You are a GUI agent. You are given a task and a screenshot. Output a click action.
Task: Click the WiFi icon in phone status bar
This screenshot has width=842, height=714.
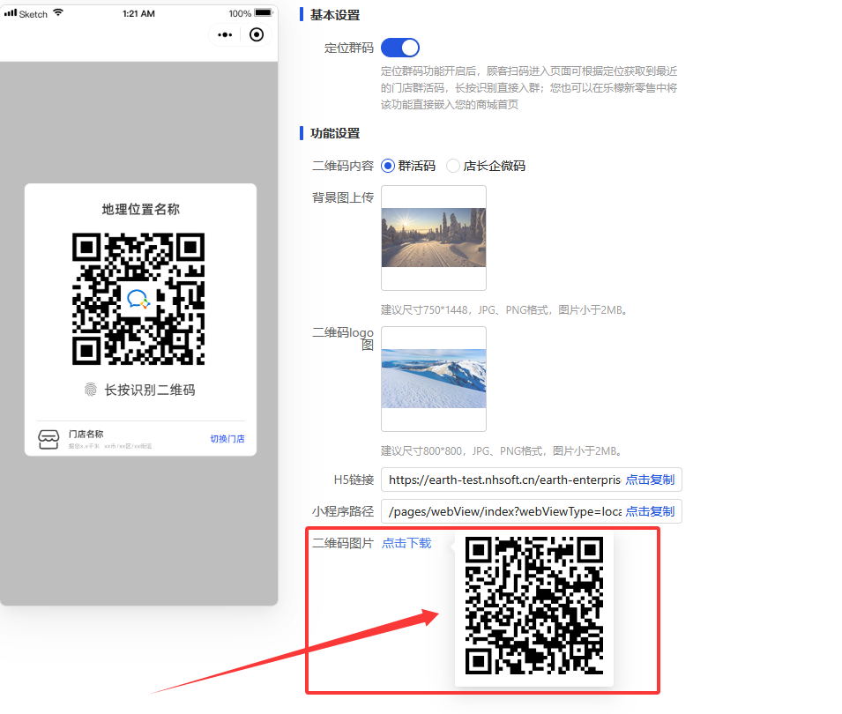coord(58,12)
